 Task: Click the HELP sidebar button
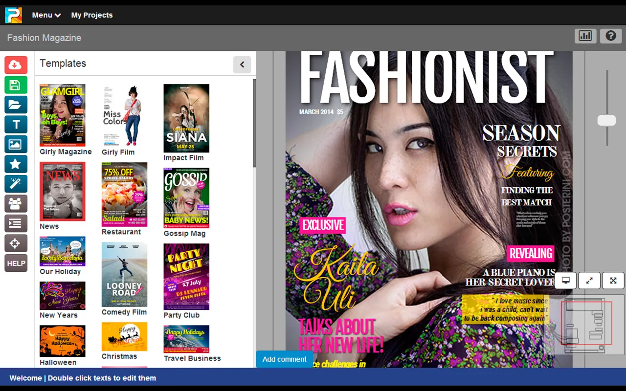16,263
